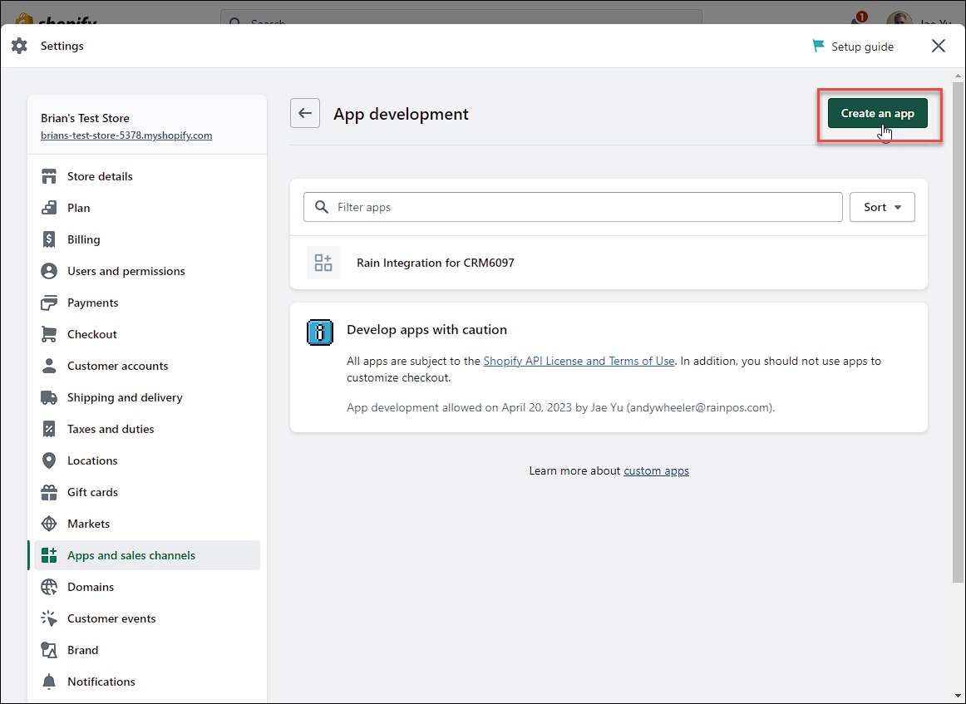Select Shipping and delivery

click(x=146, y=397)
